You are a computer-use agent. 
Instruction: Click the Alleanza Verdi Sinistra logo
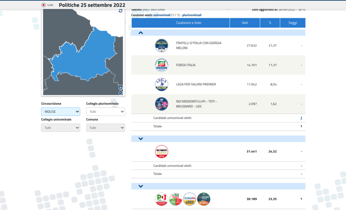point(176,199)
